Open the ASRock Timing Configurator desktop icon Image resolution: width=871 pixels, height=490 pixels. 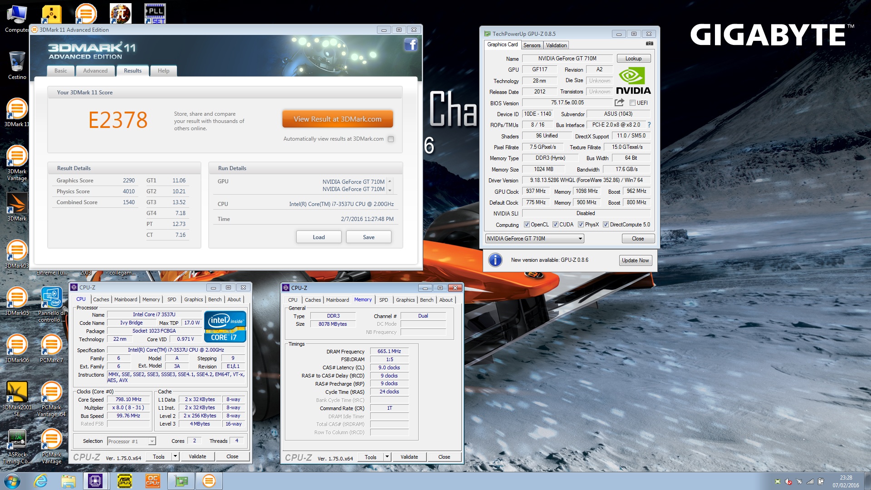pyautogui.click(x=17, y=446)
